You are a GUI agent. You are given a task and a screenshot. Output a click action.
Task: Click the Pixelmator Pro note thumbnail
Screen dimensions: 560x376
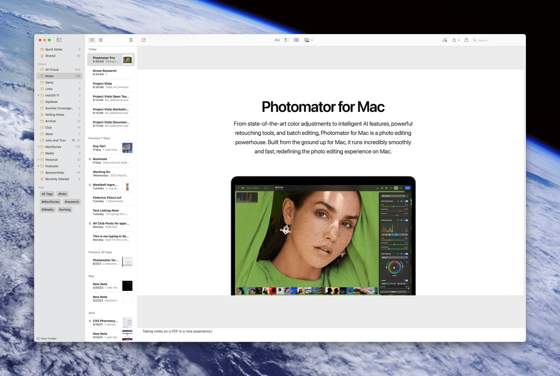127,60
